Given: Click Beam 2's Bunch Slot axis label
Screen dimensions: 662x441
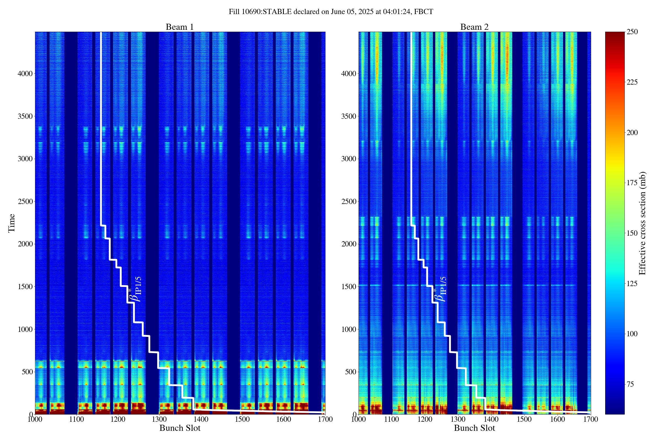Looking at the screenshot, I should coord(474,428).
